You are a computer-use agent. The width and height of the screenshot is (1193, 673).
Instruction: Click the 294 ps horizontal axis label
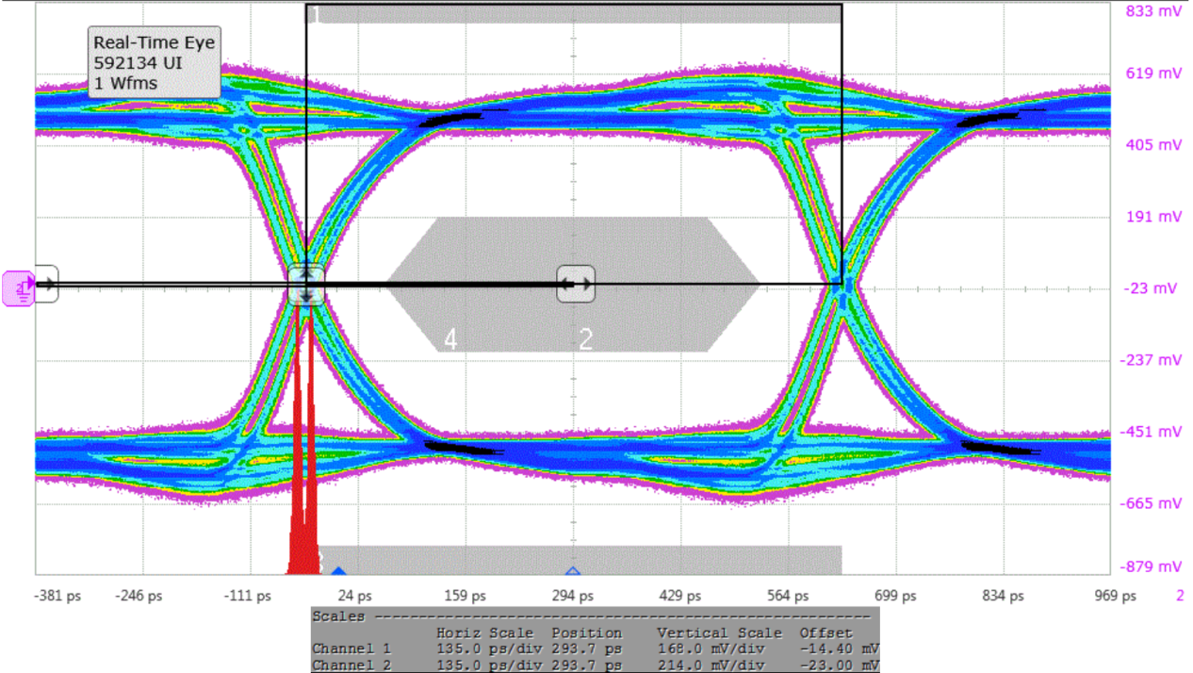point(572,596)
